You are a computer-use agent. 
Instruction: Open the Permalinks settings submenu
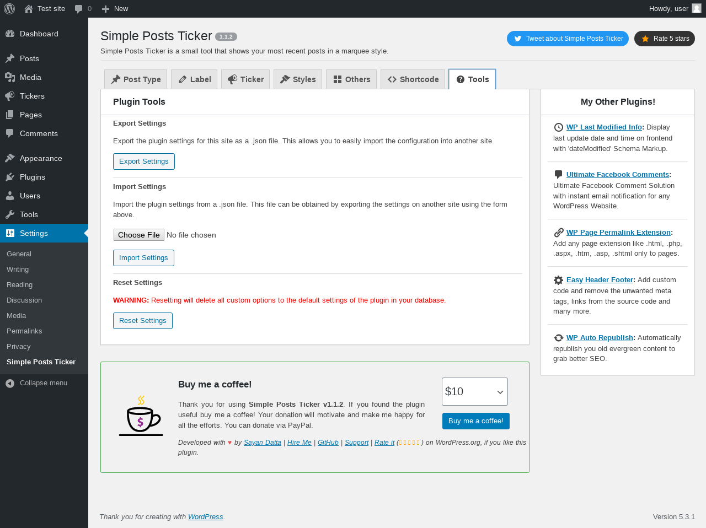point(44,331)
